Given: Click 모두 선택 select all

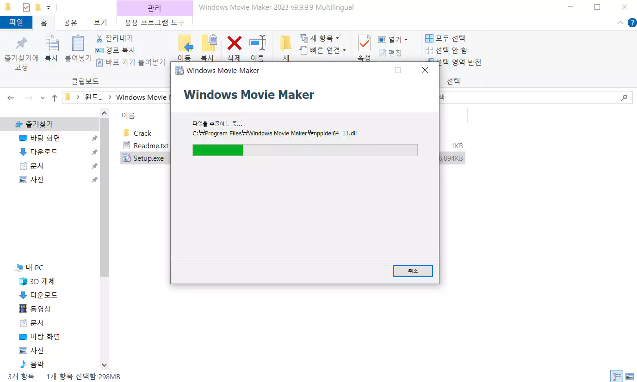Looking at the screenshot, I should 445,38.
